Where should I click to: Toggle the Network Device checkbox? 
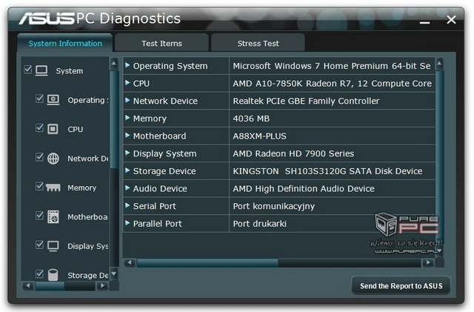coord(39,157)
